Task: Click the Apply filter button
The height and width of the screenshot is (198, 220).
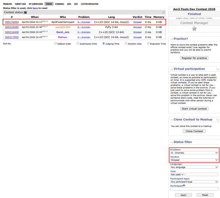Action: pos(183,195)
